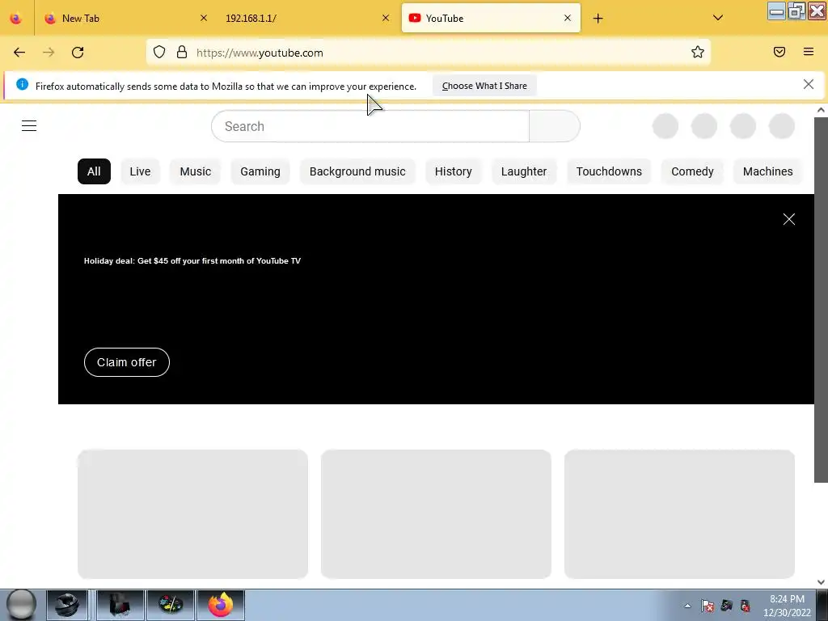Select the Comedy chip
This screenshot has width=828, height=621.
pyautogui.click(x=692, y=171)
